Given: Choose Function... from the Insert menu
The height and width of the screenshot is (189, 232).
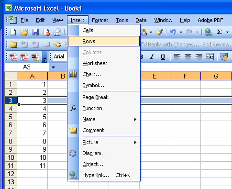Looking at the screenshot, I should coord(104,108).
